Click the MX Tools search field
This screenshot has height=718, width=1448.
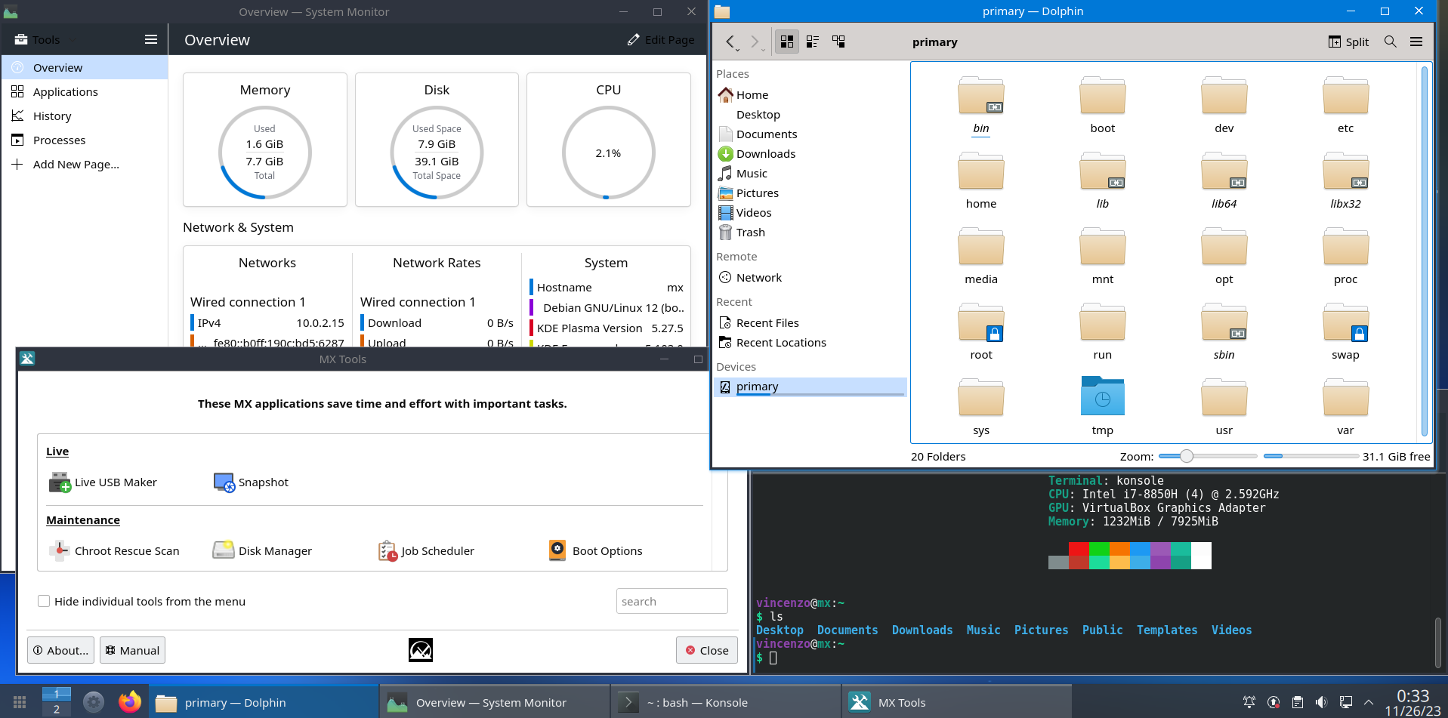[x=672, y=602]
